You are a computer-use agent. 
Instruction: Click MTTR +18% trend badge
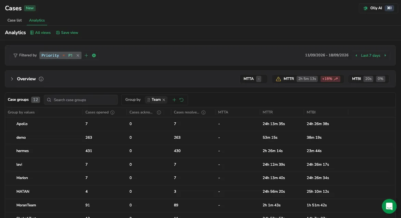330,79
